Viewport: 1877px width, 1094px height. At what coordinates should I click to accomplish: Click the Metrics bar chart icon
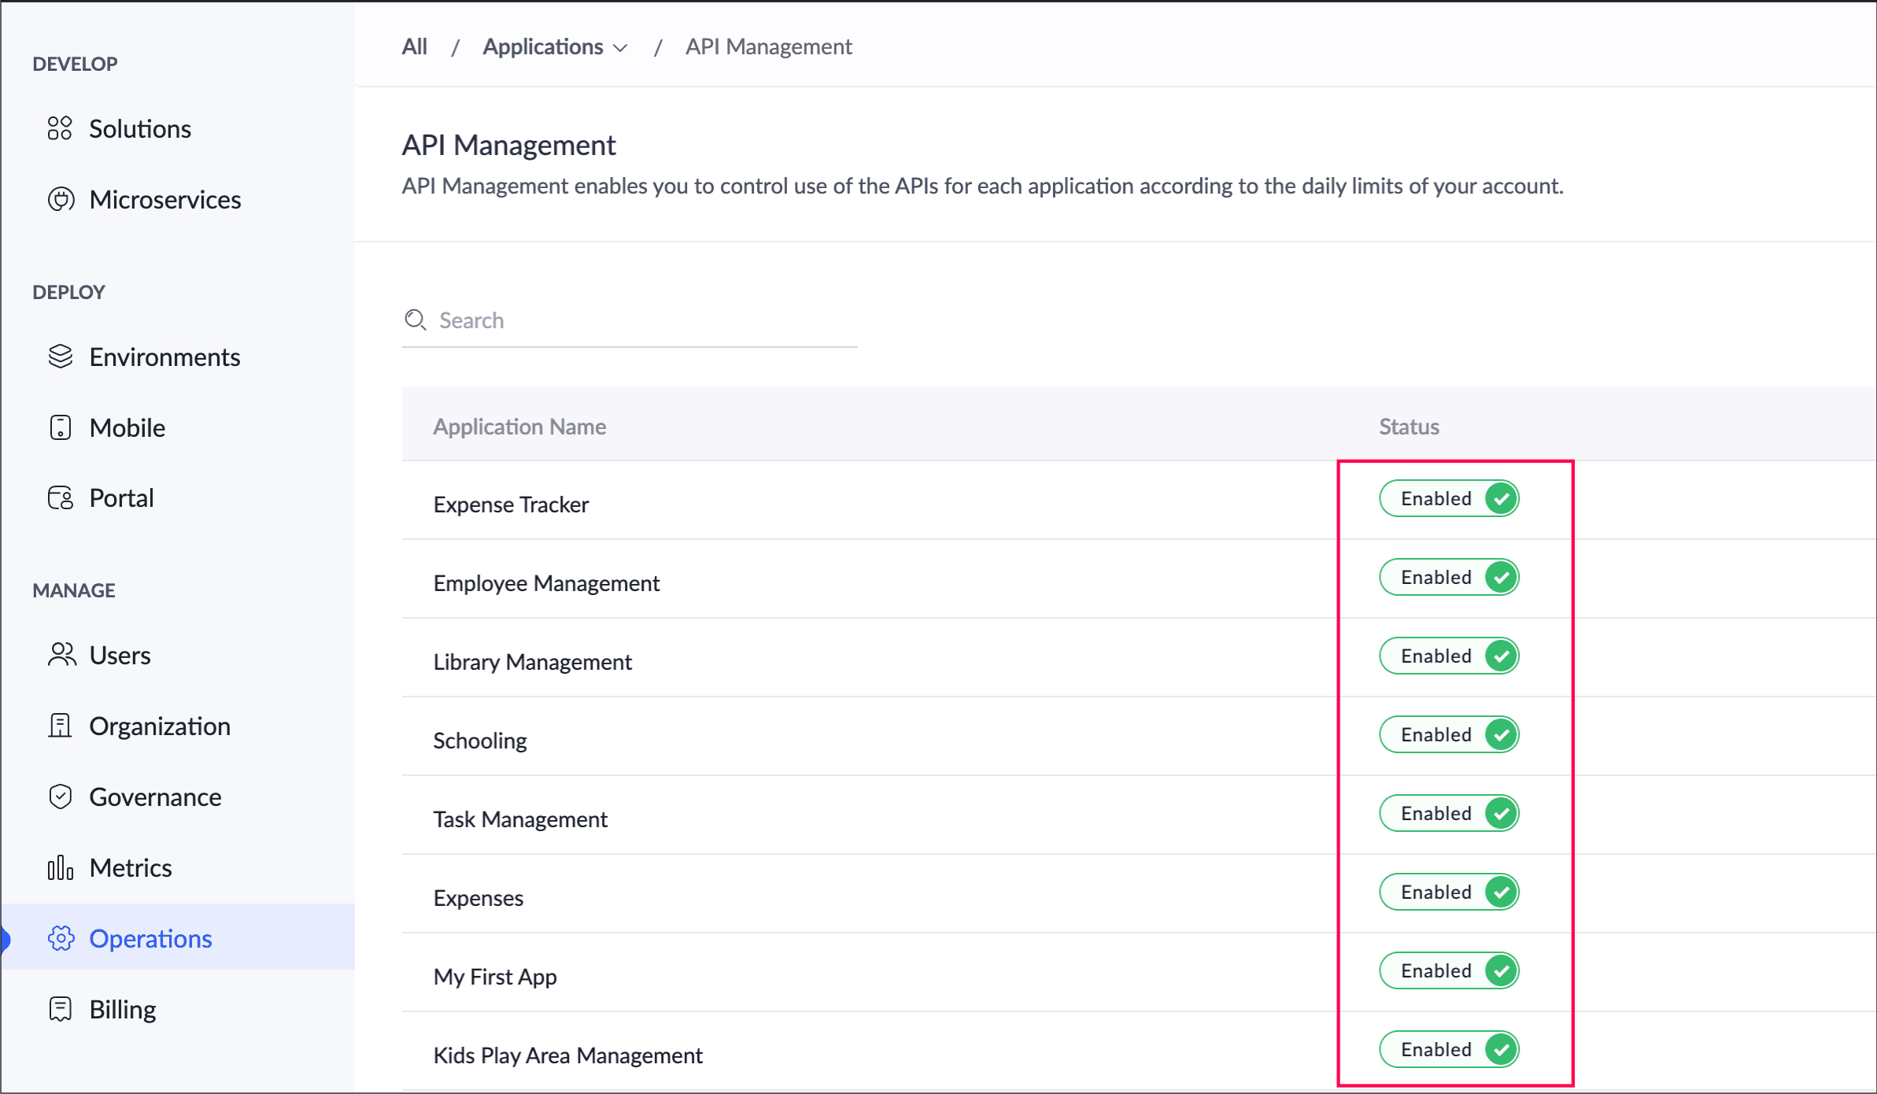[x=61, y=867]
